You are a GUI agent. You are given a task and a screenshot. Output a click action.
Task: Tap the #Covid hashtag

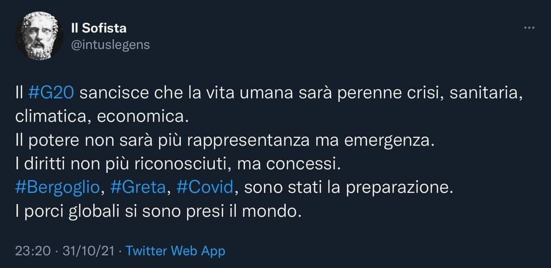[205, 188]
